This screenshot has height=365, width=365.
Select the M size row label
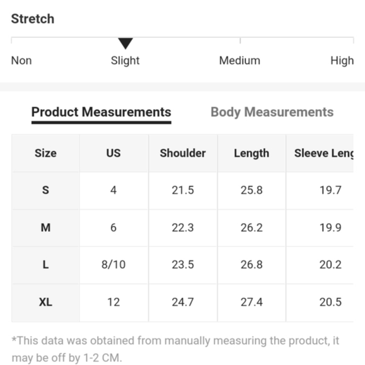[45, 228]
